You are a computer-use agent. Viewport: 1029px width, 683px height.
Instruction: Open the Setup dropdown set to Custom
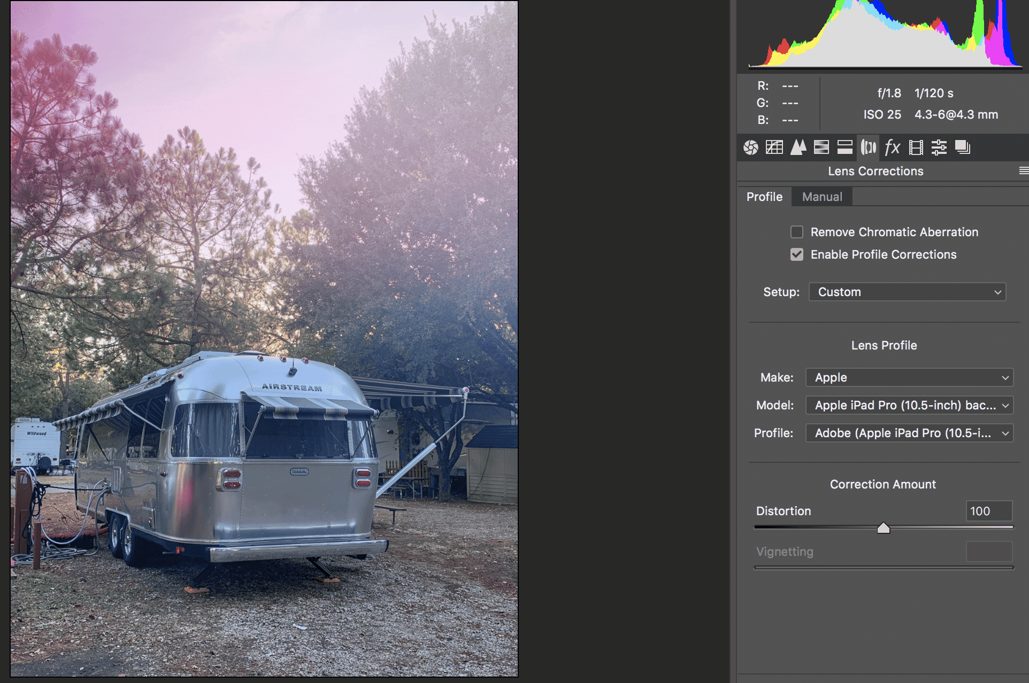pos(907,292)
